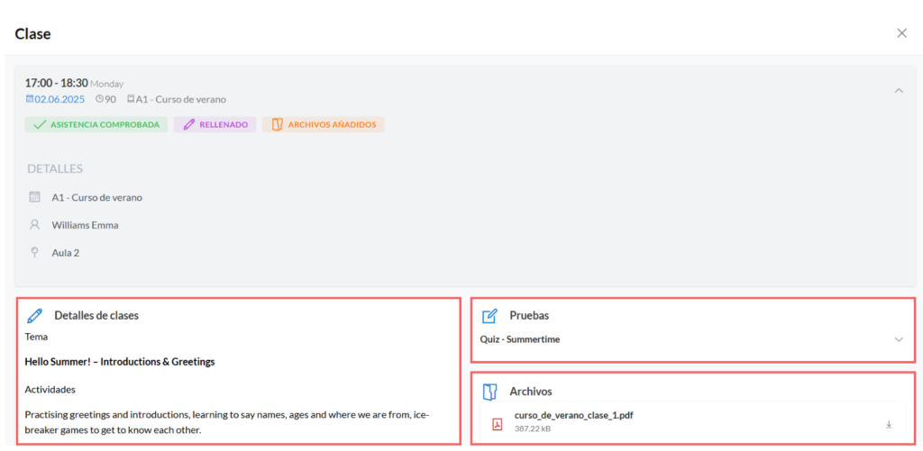The height and width of the screenshot is (451, 923).
Task: Expand the Quiz - Summertime chevron
Action: pyautogui.click(x=898, y=339)
